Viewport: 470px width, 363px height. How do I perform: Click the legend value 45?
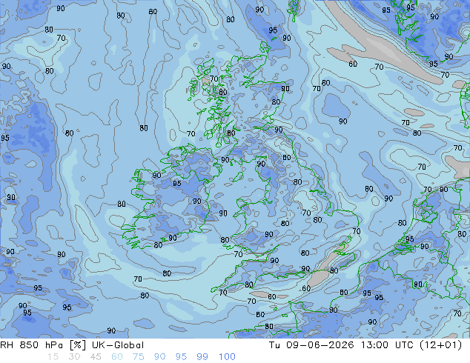tap(96, 357)
